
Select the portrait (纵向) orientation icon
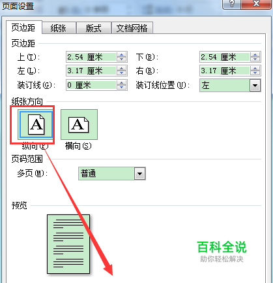pos(36,125)
